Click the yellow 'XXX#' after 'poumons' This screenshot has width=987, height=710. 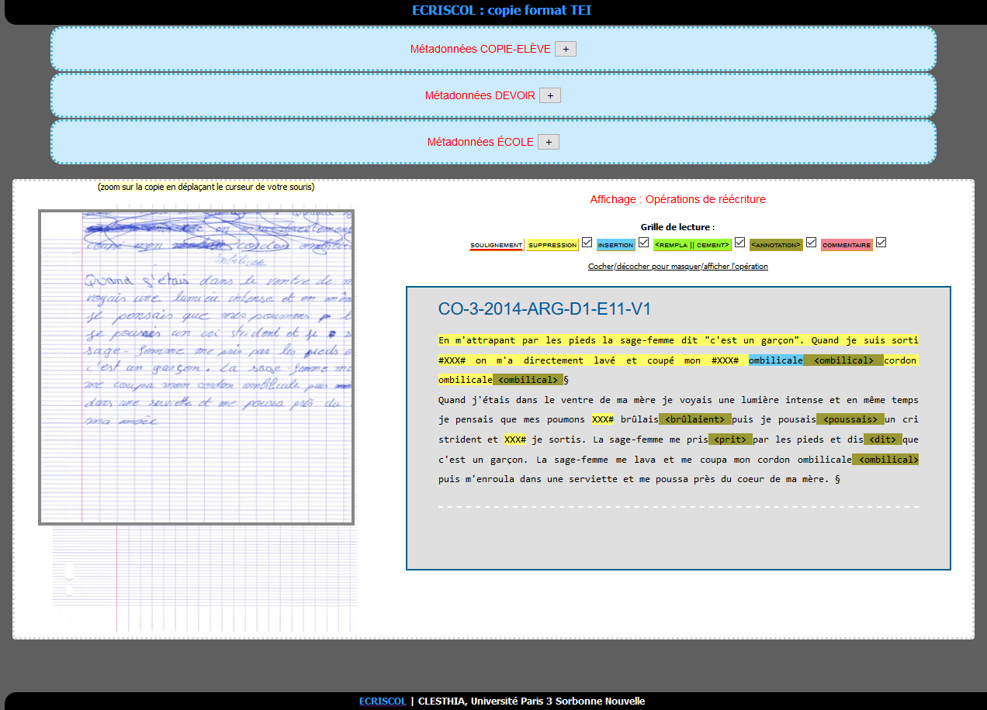pyautogui.click(x=604, y=419)
